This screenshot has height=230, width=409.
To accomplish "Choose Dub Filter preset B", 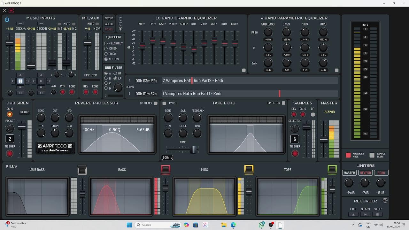I will [106, 78].
